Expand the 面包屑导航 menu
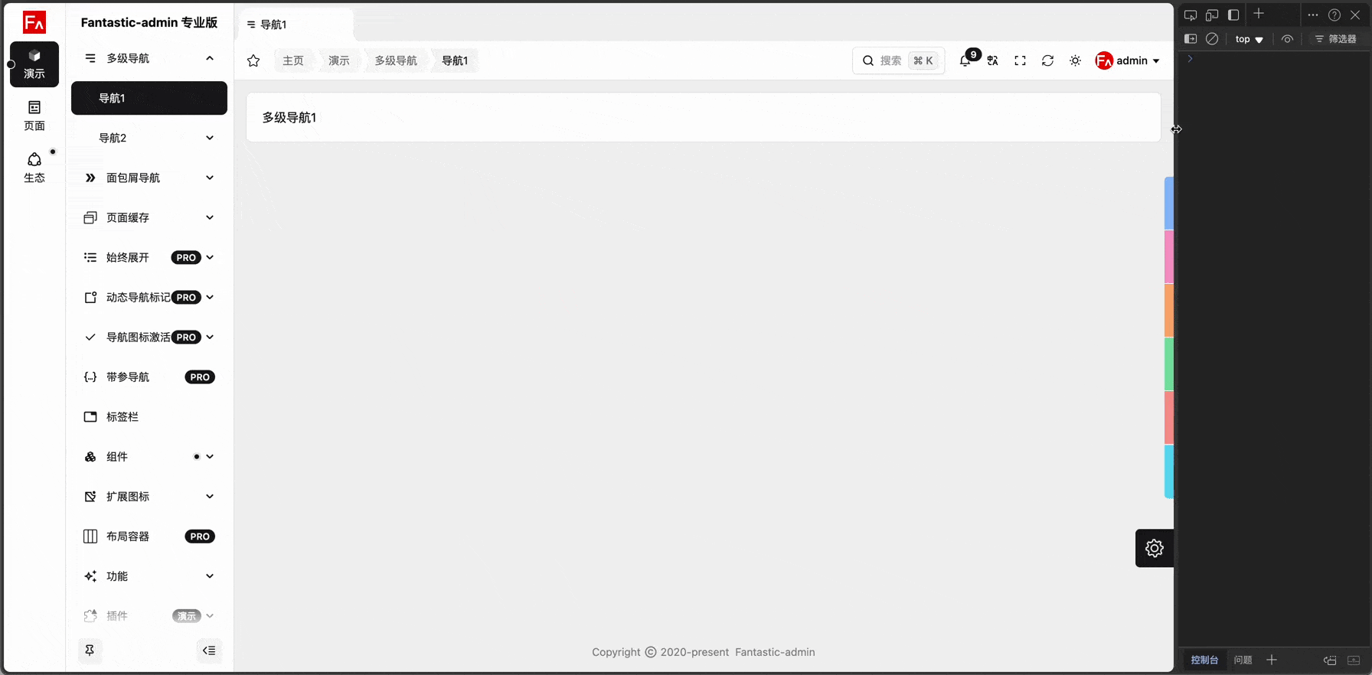 click(x=149, y=178)
